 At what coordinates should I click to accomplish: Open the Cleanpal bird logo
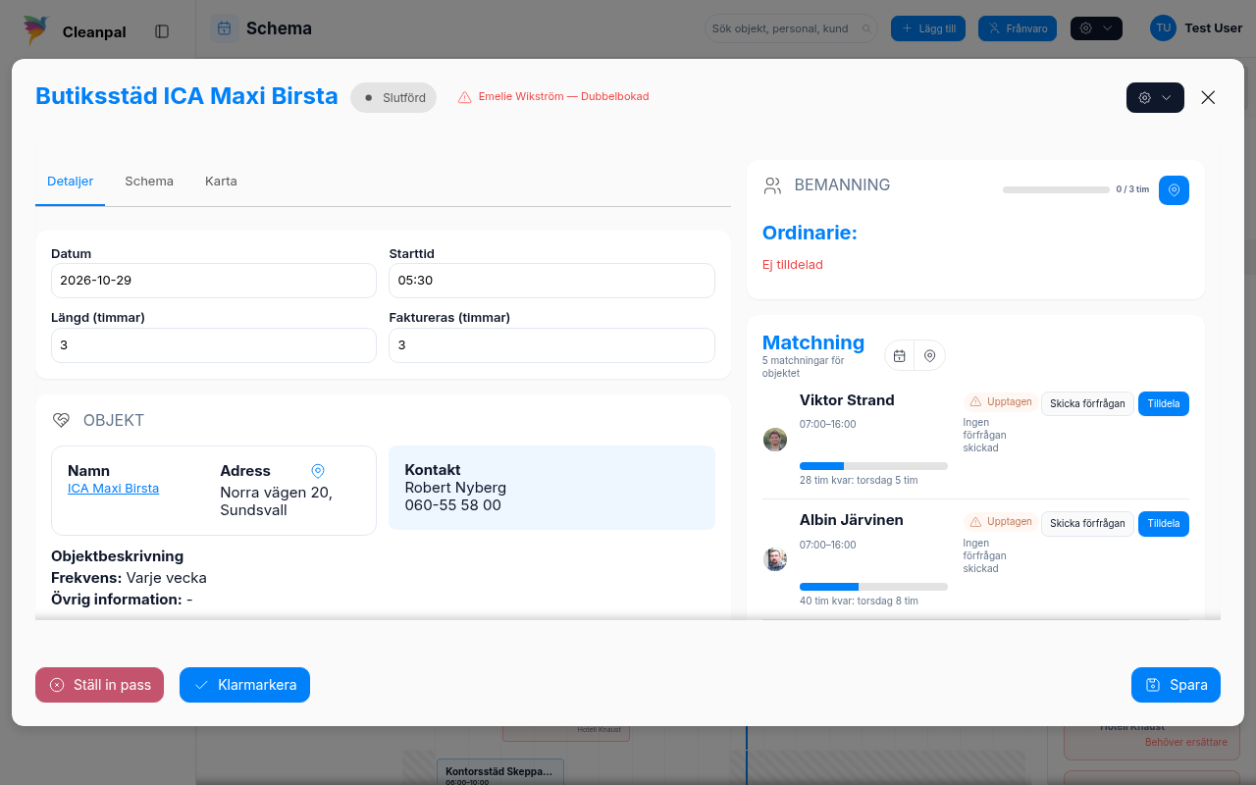tap(37, 31)
